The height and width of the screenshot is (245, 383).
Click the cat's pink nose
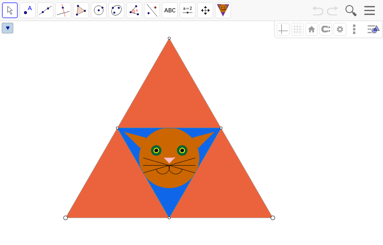click(x=169, y=160)
